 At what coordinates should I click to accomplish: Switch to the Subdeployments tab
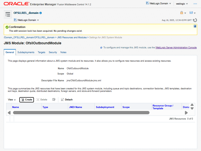click(26, 52)
